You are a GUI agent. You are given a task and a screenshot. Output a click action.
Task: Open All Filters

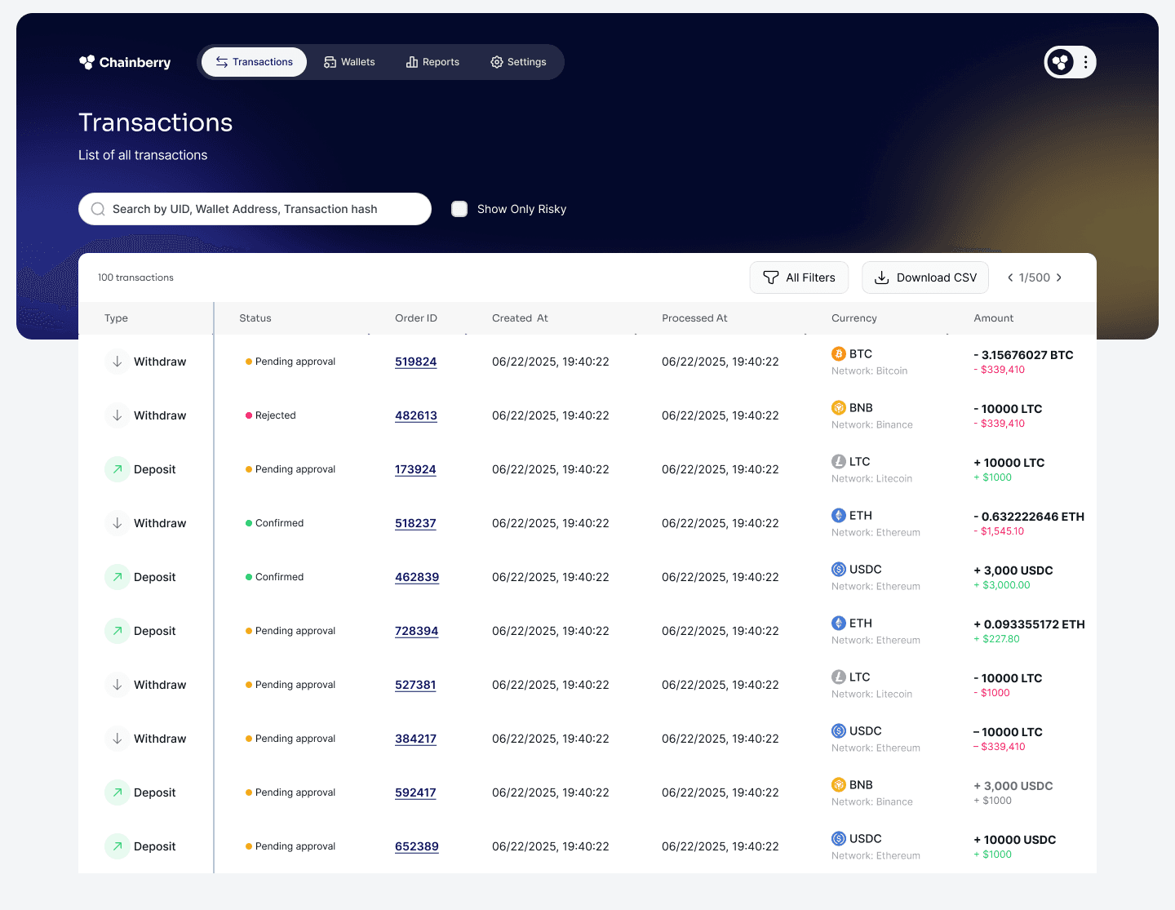[799, 277]
